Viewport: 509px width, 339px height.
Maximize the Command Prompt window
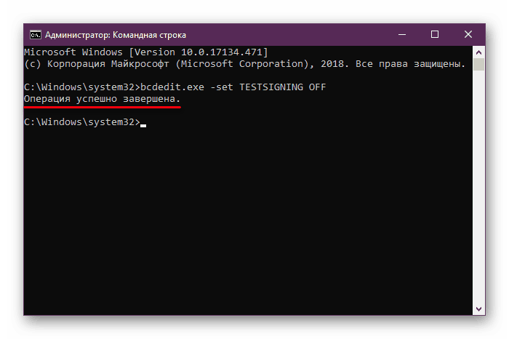(435, 34)
